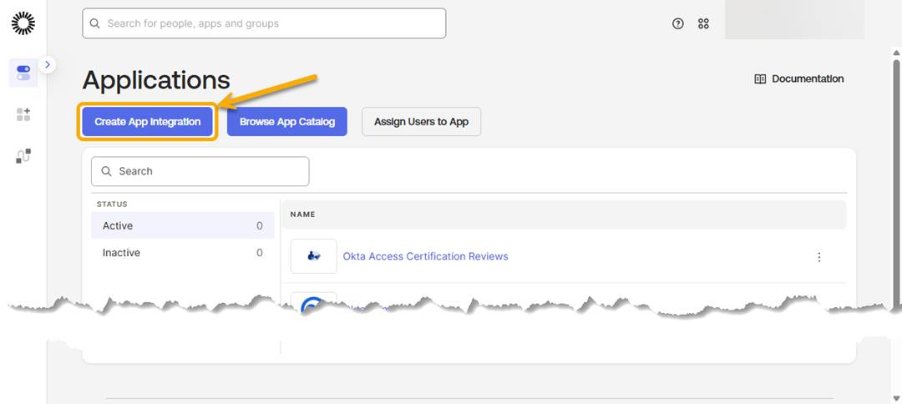The width and height of the screenshot is (902, 404).
Task: Expand the sidebar with the chevron arrow
Action: [48, 65]
